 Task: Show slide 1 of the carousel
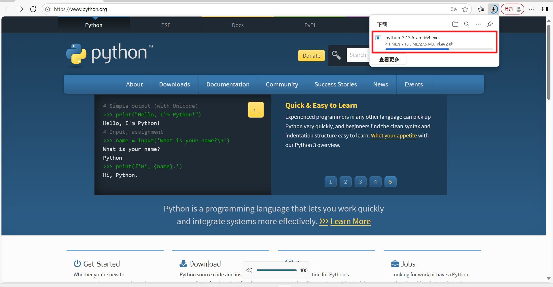tap(331, 182)
